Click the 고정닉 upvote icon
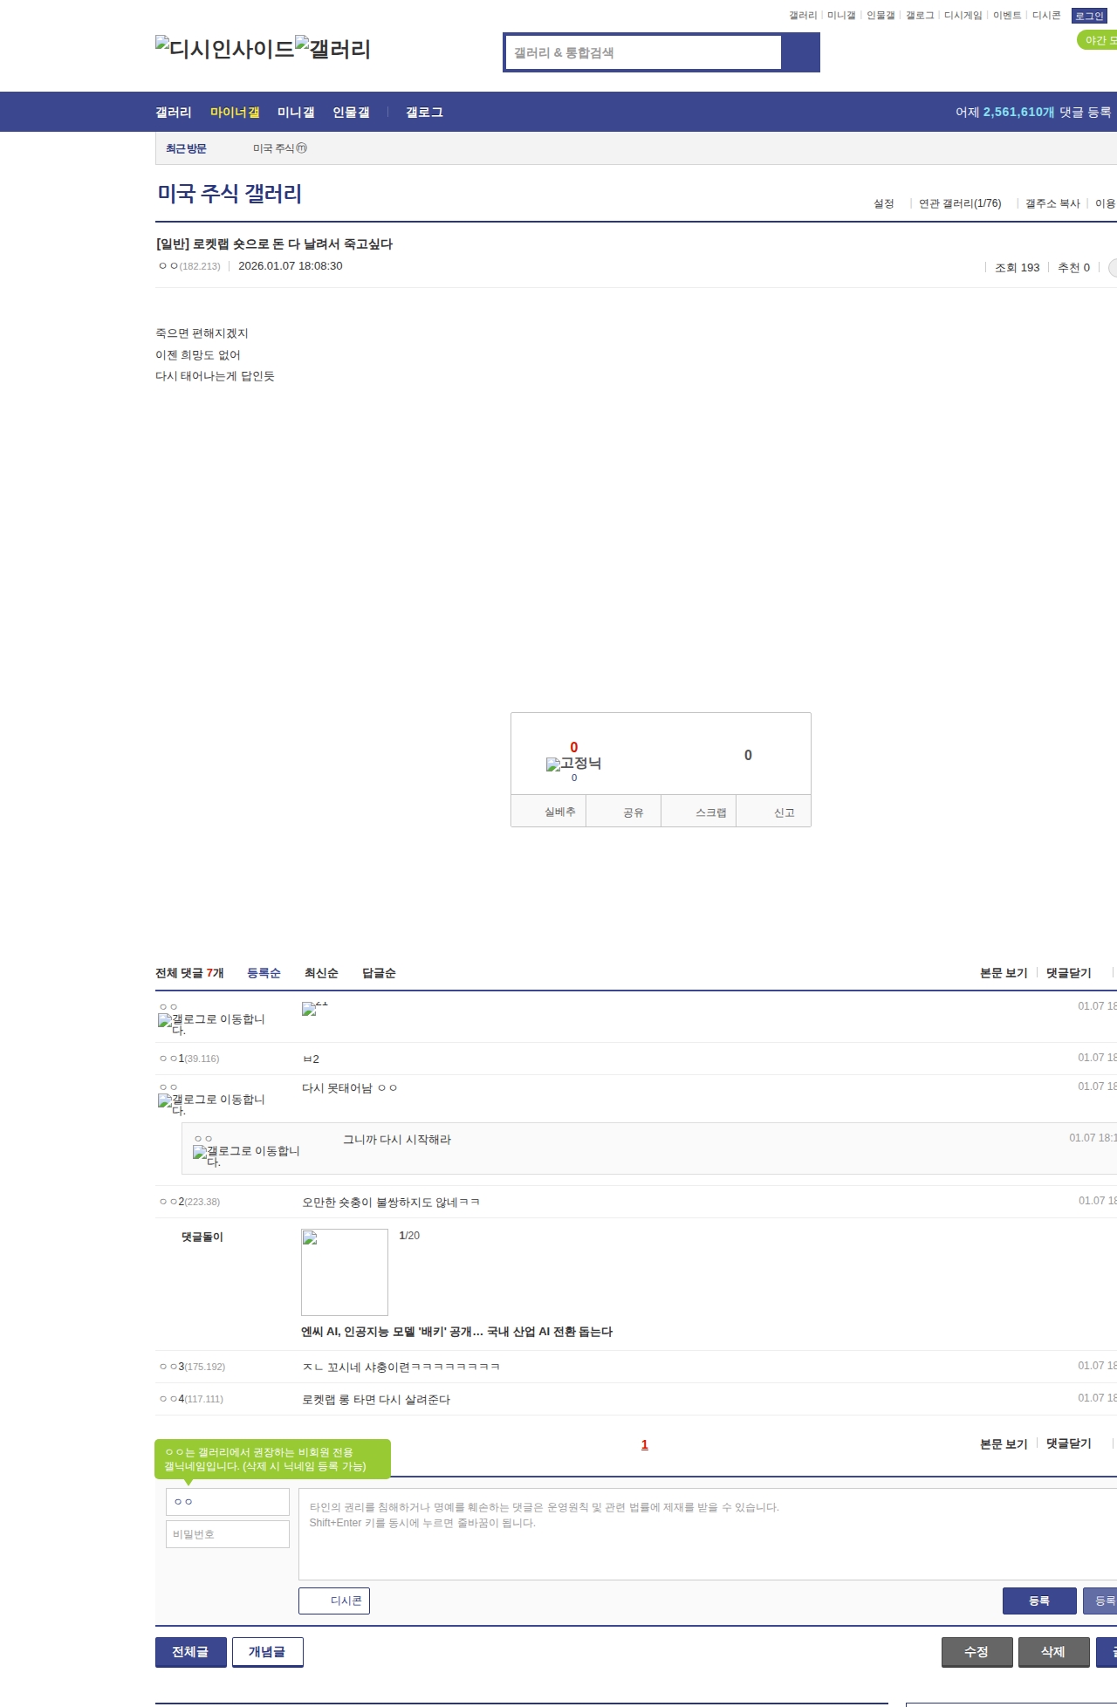The height and width of the screenshot is (1707, 1117). click(573, 764)
